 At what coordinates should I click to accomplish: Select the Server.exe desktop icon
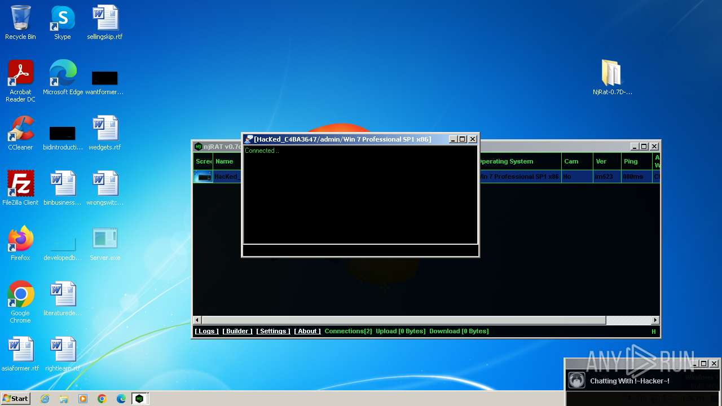[x=105, y=244]
